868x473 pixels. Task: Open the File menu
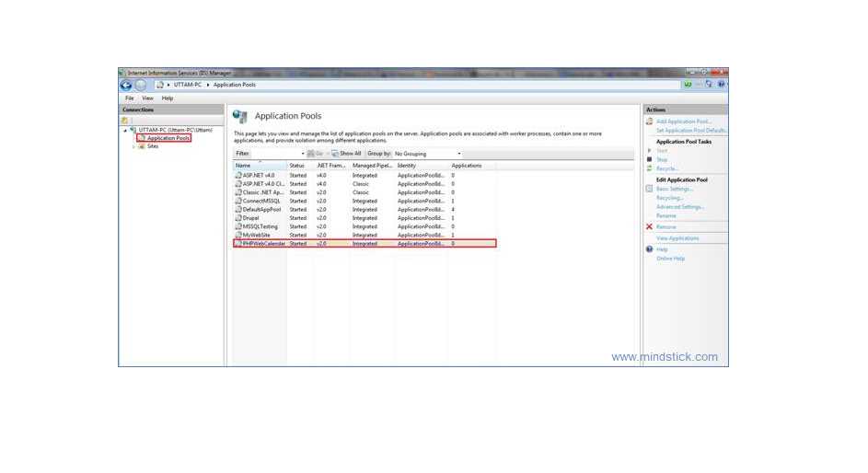[130, 98]
